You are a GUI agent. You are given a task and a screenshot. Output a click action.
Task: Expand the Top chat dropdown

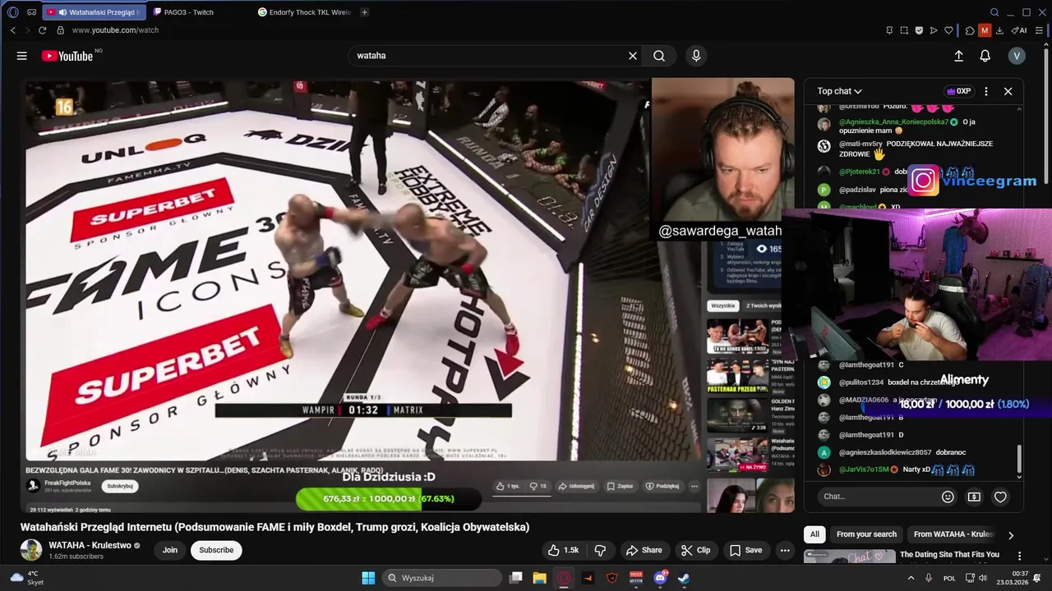pyautogui.click(x=839, y=91)
